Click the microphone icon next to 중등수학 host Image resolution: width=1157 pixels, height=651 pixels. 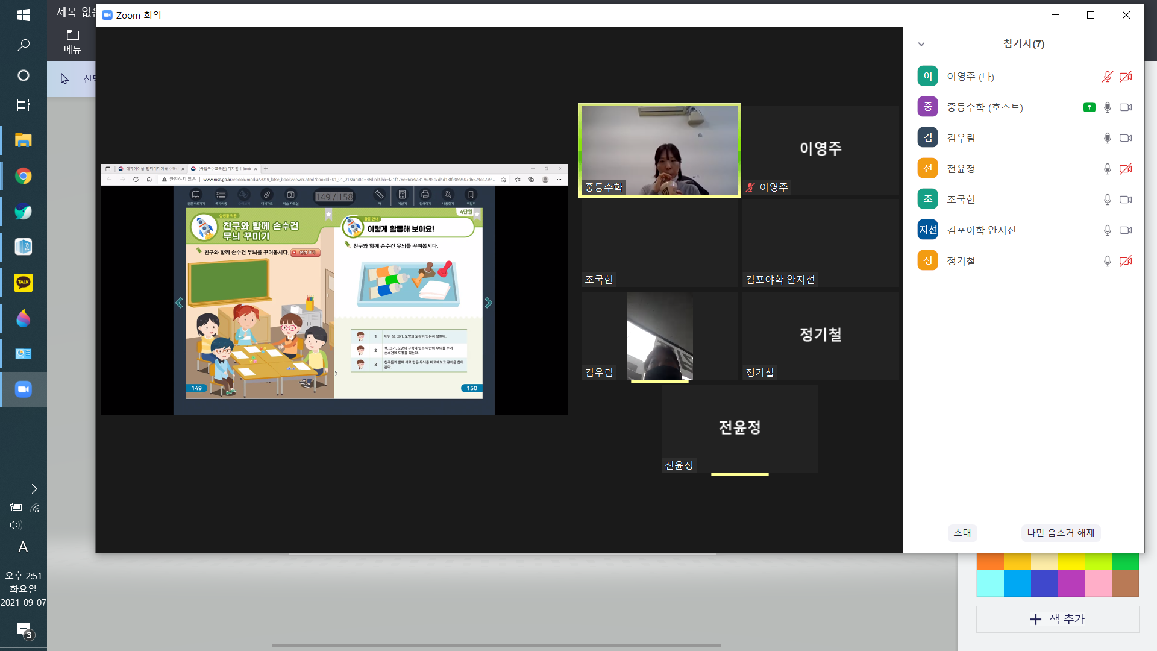click(1107, 107)
